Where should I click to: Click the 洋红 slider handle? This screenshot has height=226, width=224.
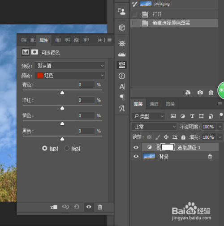coord(62,108)
